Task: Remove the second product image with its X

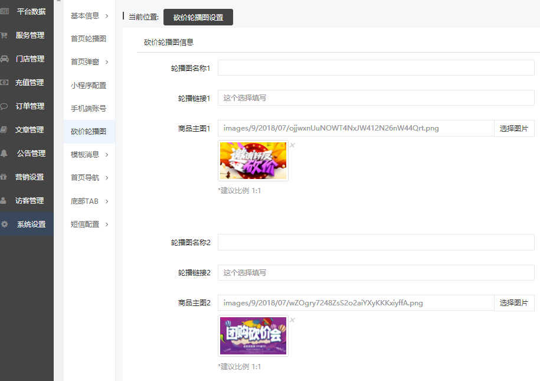Action: pos(292,320)
